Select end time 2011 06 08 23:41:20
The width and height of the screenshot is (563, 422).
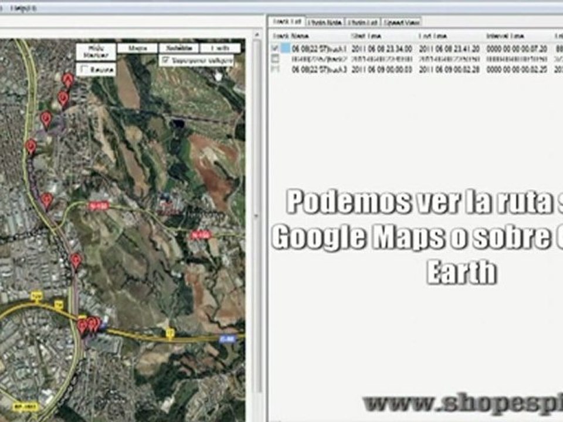tap(449, 49)
